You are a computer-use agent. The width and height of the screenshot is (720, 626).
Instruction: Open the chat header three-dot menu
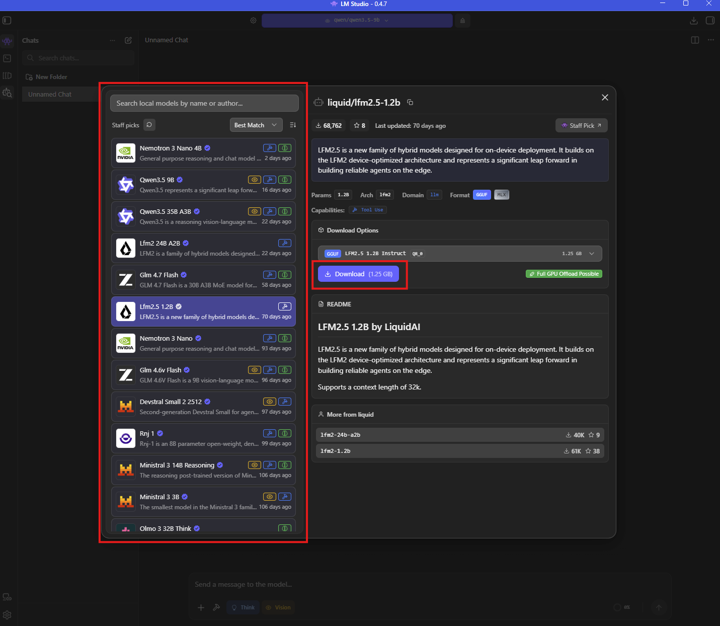coord(710,40)
